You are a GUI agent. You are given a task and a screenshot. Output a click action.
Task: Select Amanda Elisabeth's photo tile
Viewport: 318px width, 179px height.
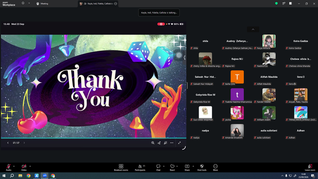pos(237,130)
